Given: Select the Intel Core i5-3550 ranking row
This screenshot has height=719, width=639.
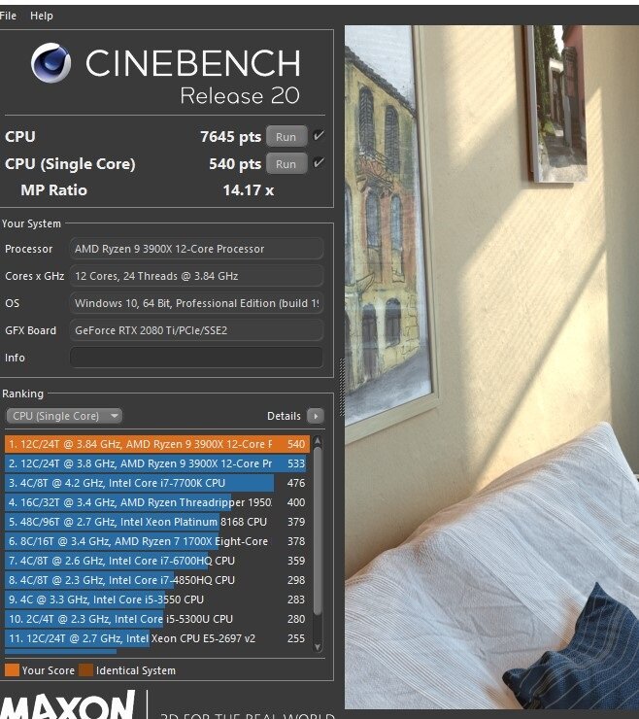Looking at the screenshot, I should (157, 599).
